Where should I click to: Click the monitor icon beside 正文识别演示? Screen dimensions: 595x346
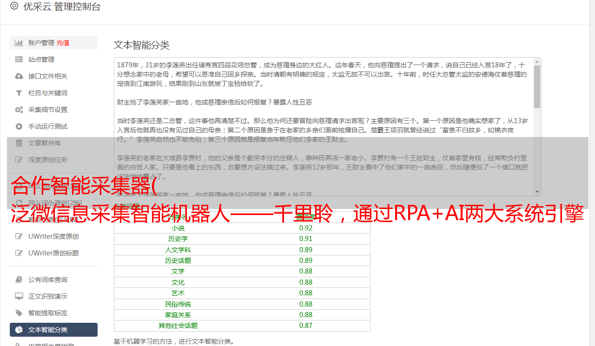(x=19, y=296)
